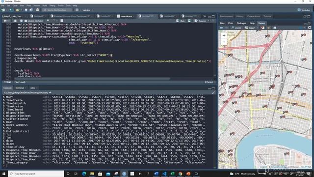Screen dimensions: 314x177
Task: Open workspace panes layout icon
Action: 77,10
